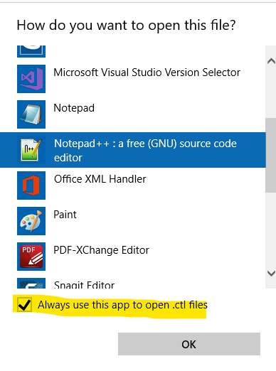Click the PDF-XChange Editor icon

click(31, 257)
